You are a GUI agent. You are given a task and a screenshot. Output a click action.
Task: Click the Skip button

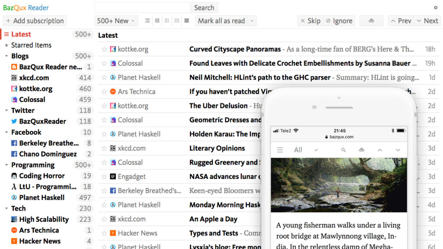tap(310, 20)
